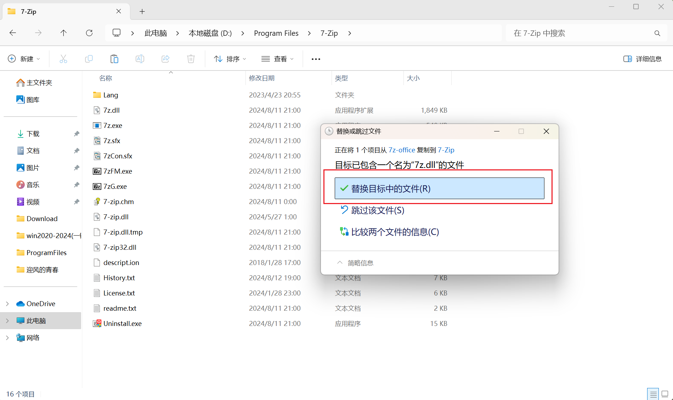Toggle the 详细信息 details pane
Viewport: 673px width, 400px height.
tap(643, 59)
